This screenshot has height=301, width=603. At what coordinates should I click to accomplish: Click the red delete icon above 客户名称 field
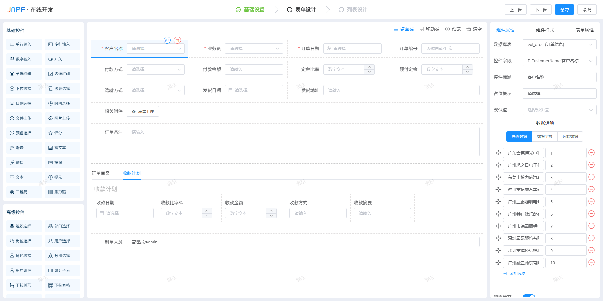pyautogui.click(x=177, y=40)
